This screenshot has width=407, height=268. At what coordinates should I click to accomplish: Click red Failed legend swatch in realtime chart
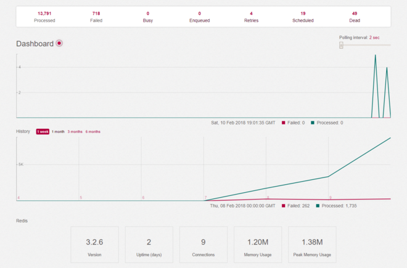click(x=284, y=123)
